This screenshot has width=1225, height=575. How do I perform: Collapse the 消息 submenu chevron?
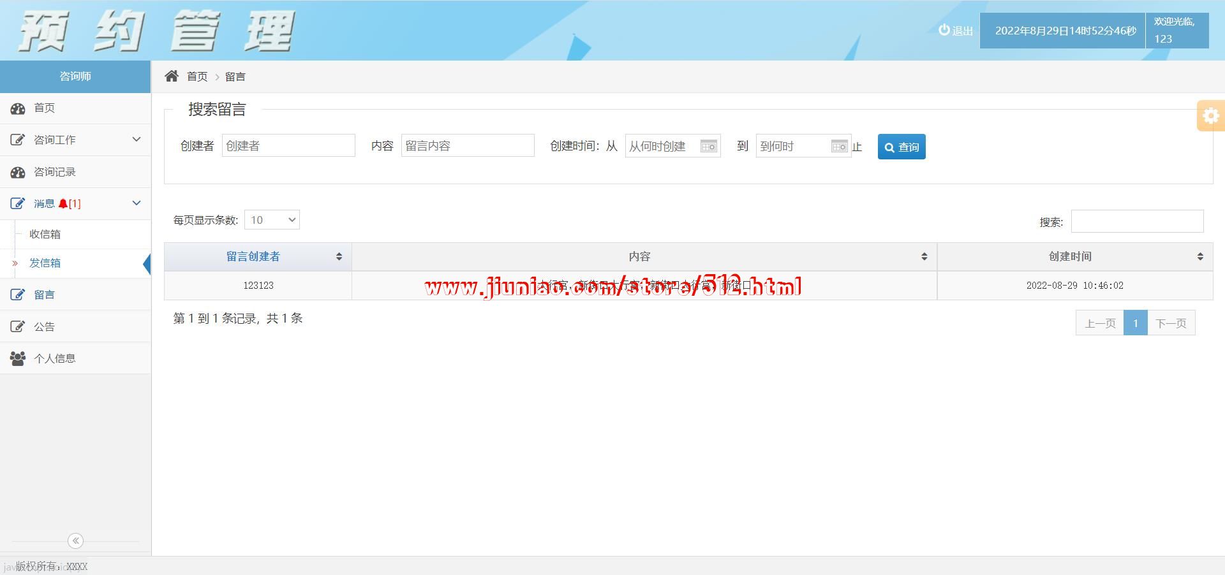(x=136, y=203)
